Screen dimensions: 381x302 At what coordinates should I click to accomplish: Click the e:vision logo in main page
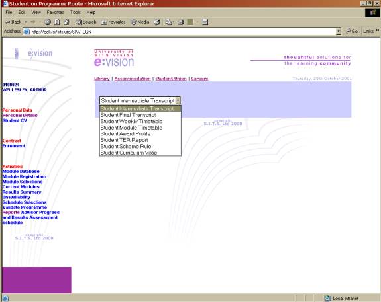[114, 58]
